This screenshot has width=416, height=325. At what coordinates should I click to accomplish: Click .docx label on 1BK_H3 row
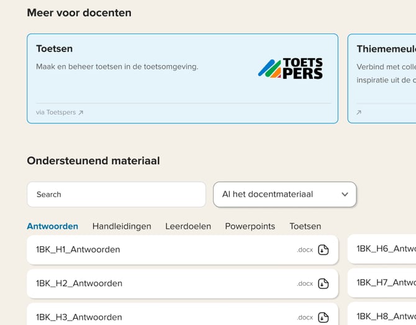[x=305, y=318]
